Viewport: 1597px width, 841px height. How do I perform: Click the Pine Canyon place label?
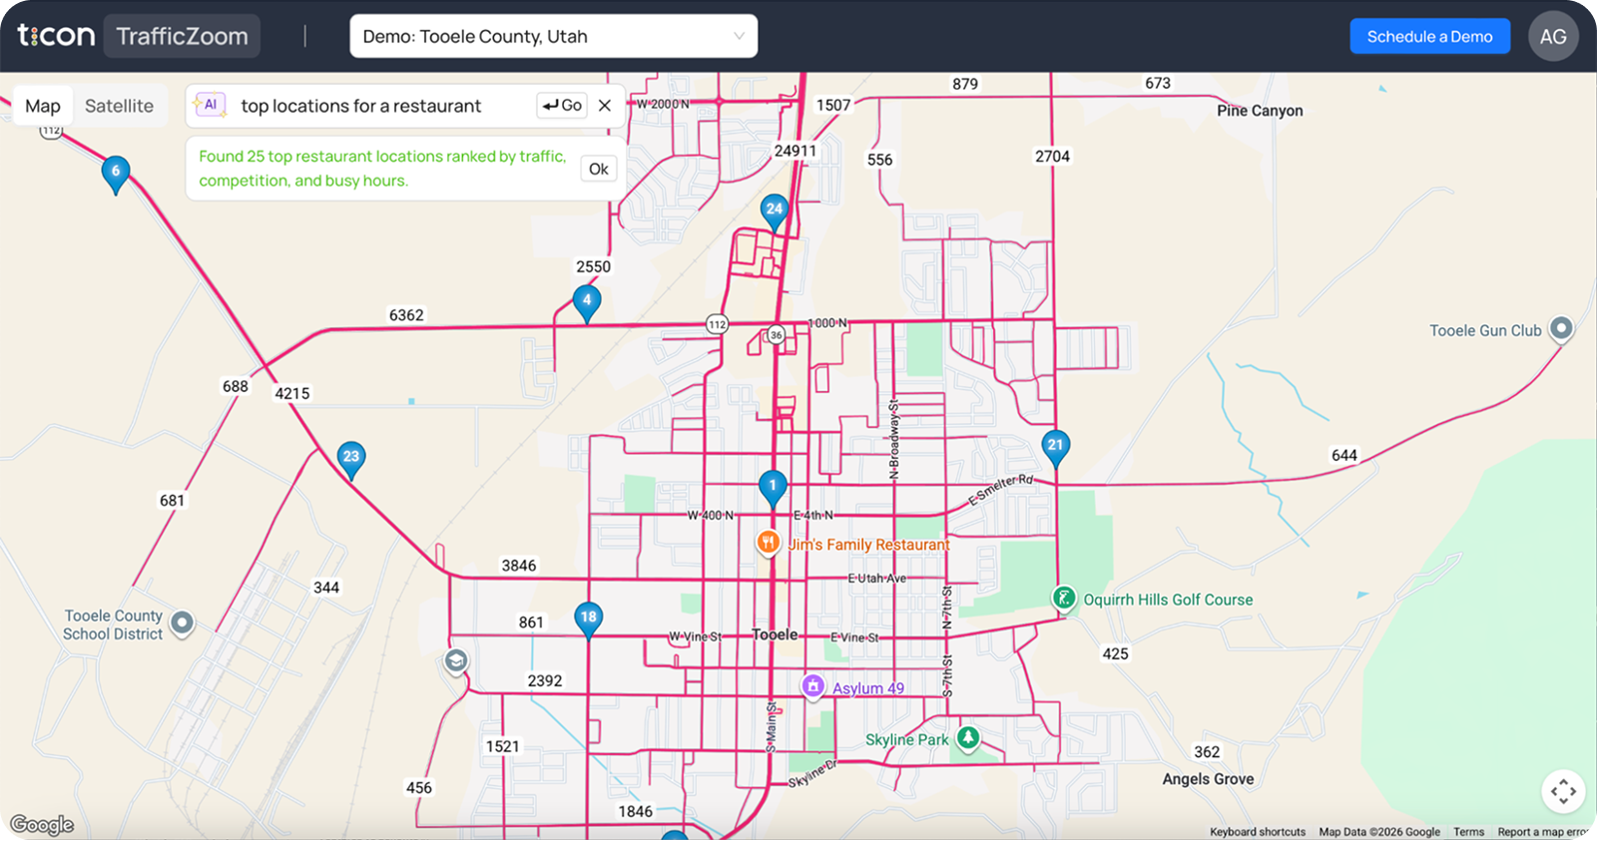coord(1260,111)
